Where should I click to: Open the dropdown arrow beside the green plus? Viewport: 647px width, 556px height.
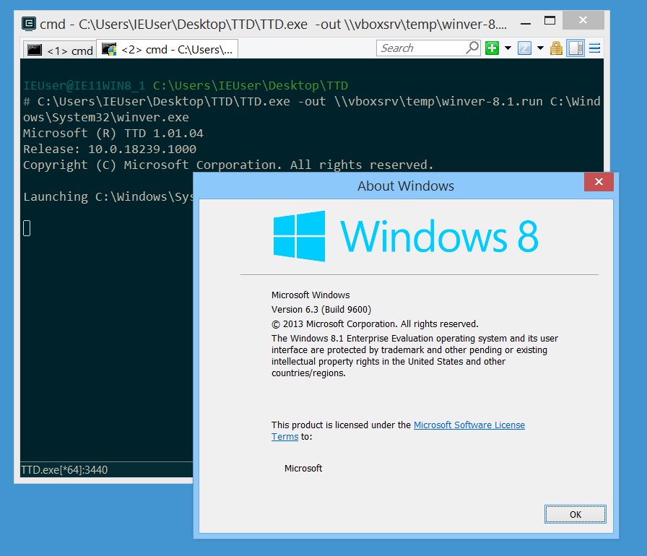(508, 48)
